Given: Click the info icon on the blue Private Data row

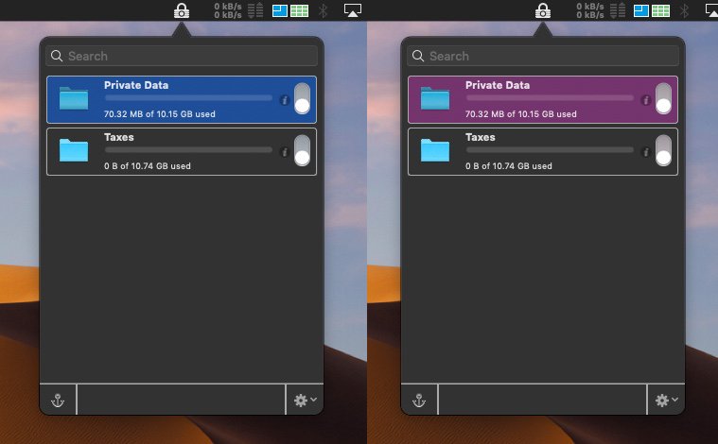Looking at the screenshot, I should click(x=285, y=100).
